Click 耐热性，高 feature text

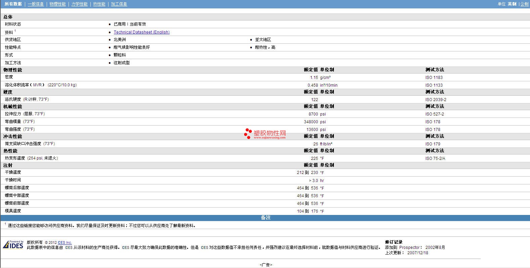[x=265, y=47]
